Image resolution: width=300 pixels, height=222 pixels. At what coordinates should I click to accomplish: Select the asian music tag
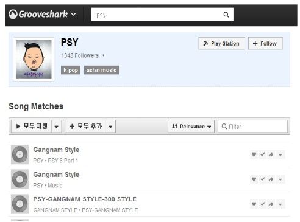point(101,70)
